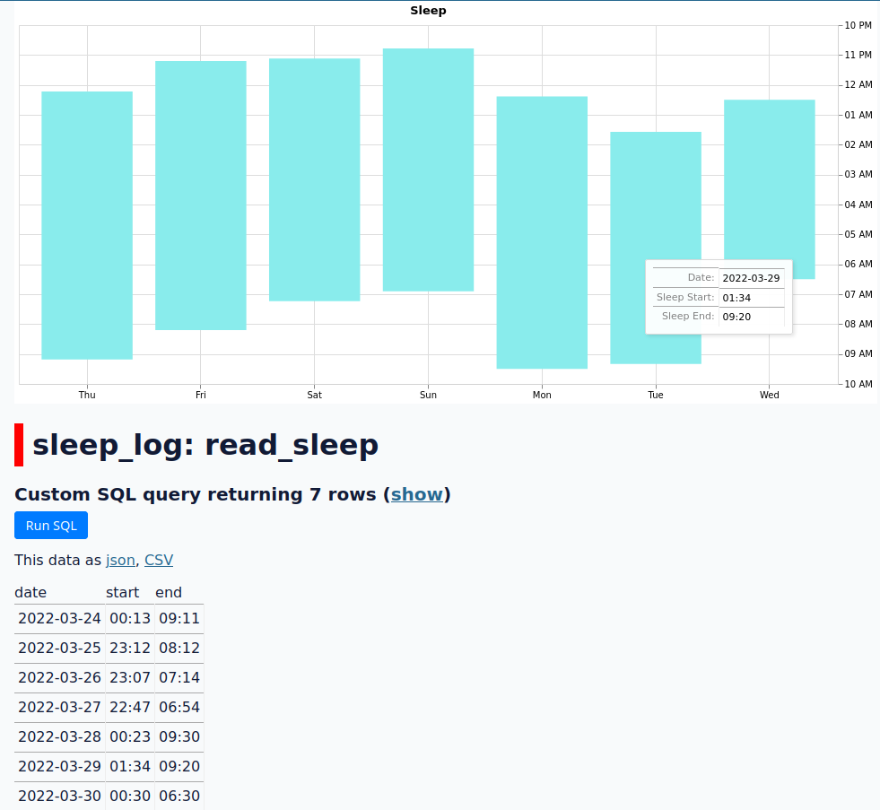Select the Saturday sleep bar in the chart
Viewport: 880px width, 810px height.
314,179
